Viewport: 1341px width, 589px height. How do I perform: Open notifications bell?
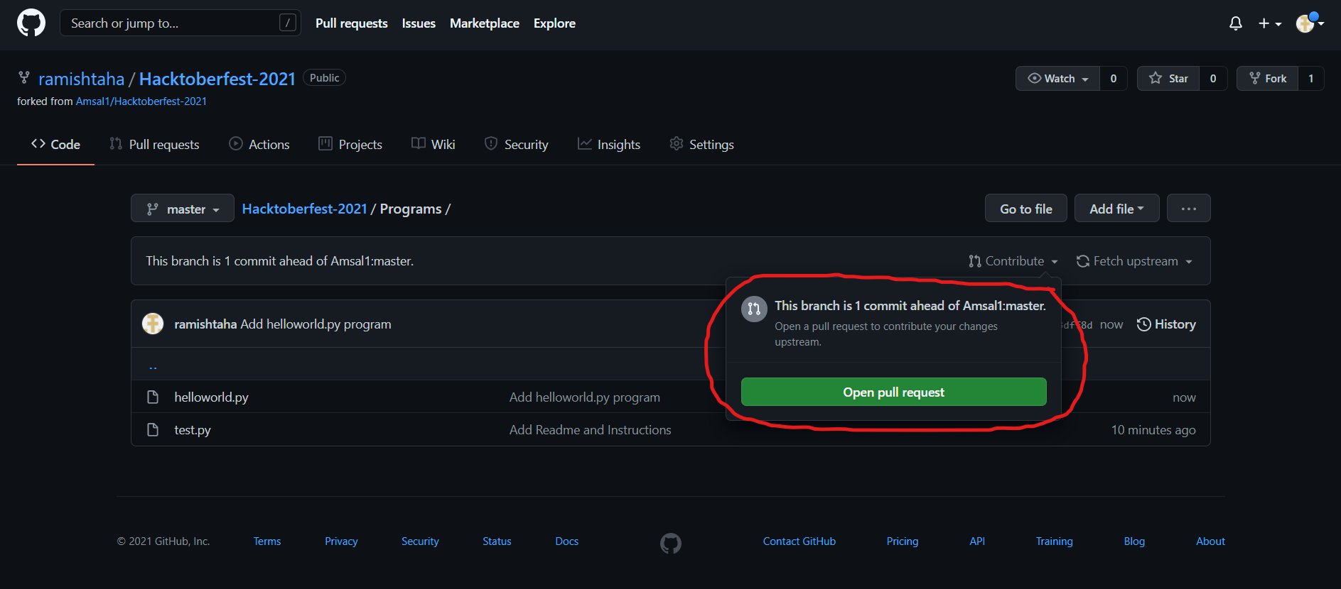(x=1236, y=23)
